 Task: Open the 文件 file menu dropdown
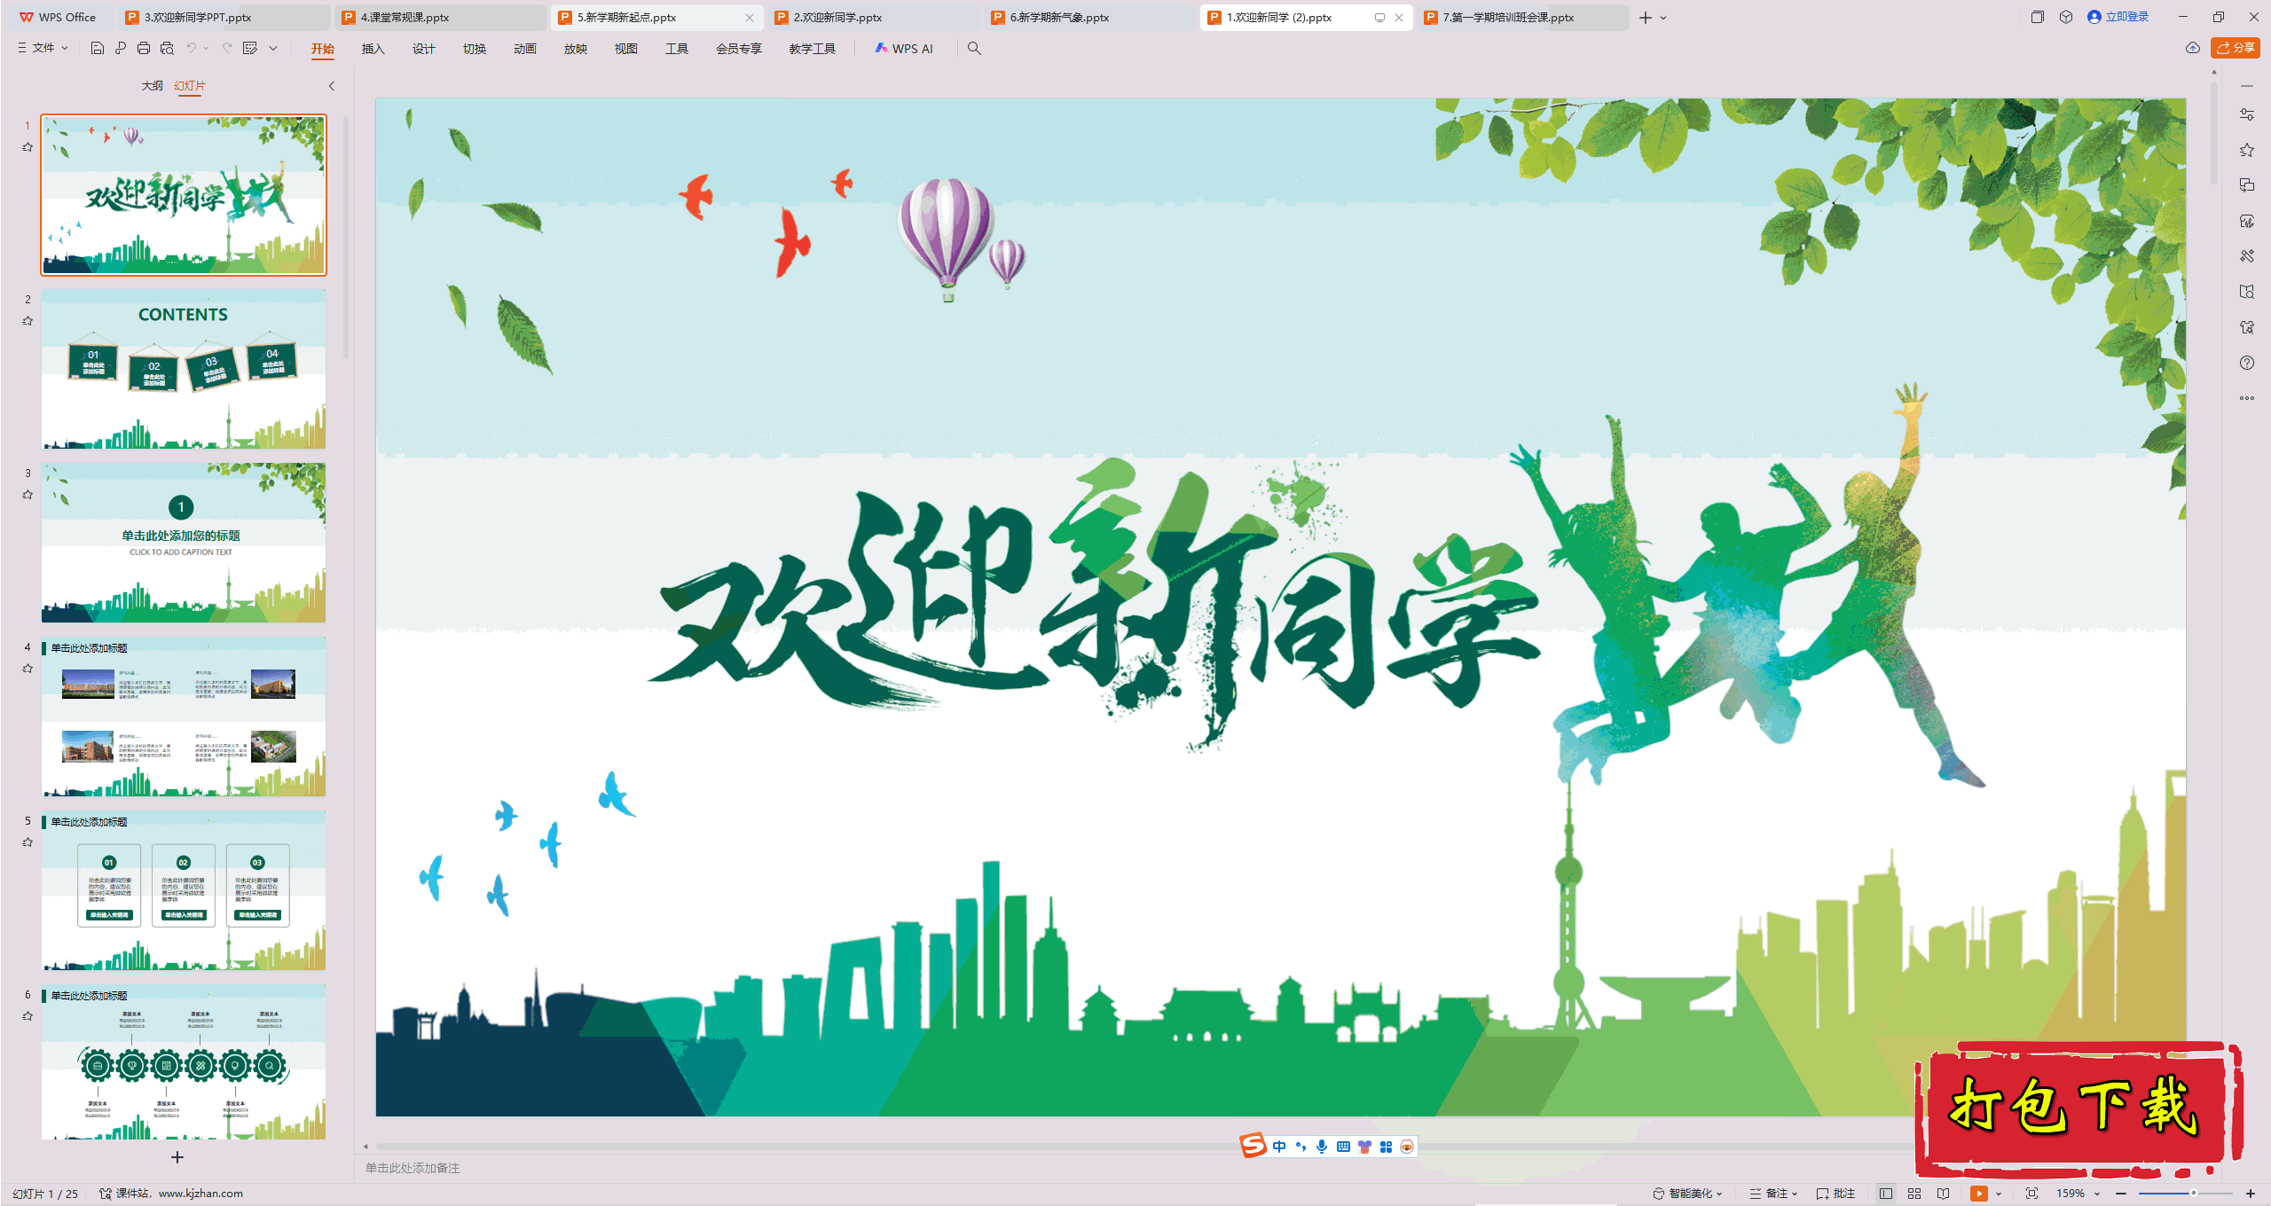coord(43,48)
